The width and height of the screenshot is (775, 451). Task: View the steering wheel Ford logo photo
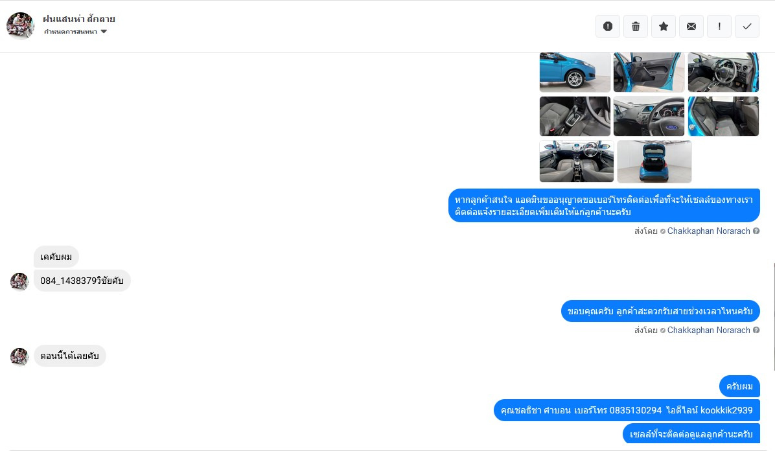coord(649,116)
